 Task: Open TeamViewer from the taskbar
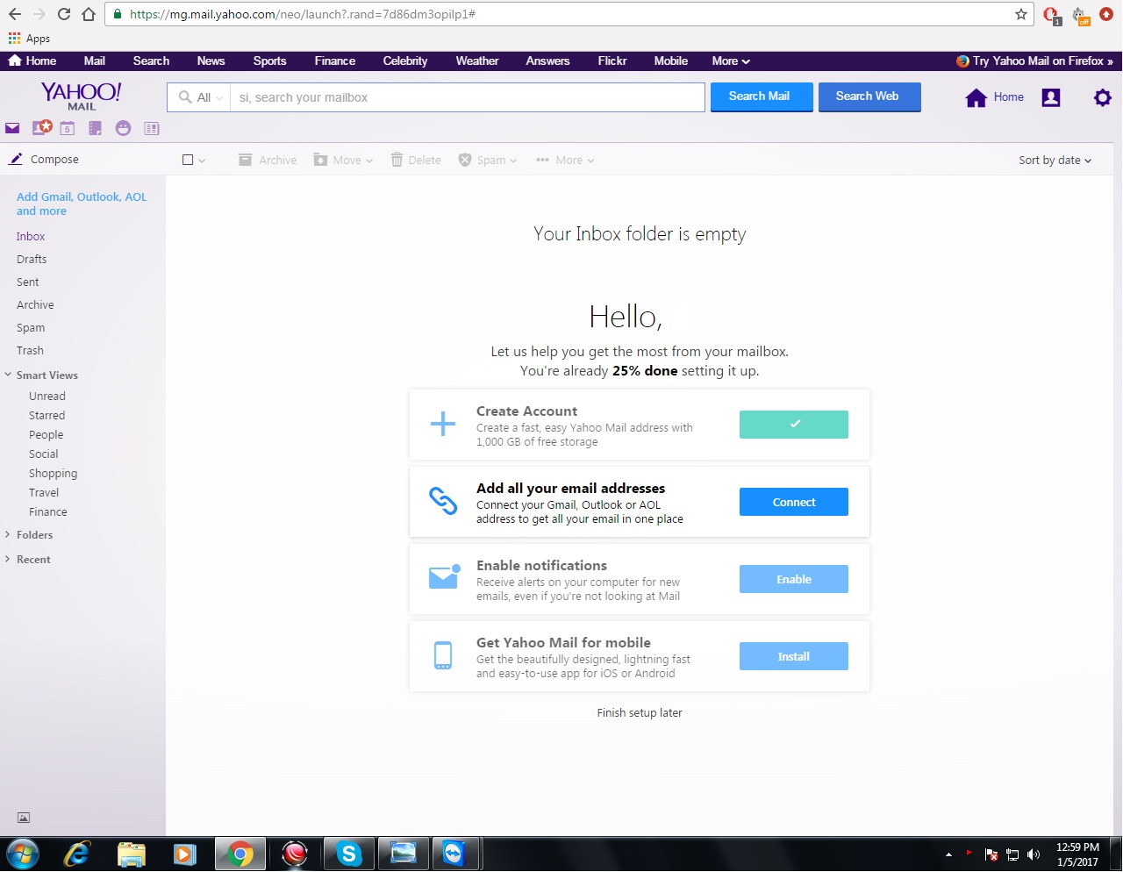click(x=454, y=854)
